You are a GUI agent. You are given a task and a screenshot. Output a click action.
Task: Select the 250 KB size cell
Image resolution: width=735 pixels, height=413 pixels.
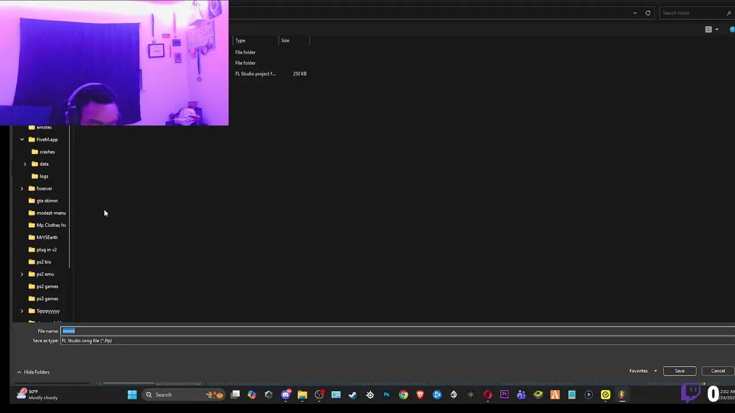pyautogui.click(x=300, y=73)
